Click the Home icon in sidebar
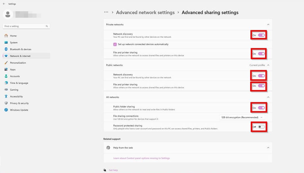The image size is (304, 173). coord(6,36)
